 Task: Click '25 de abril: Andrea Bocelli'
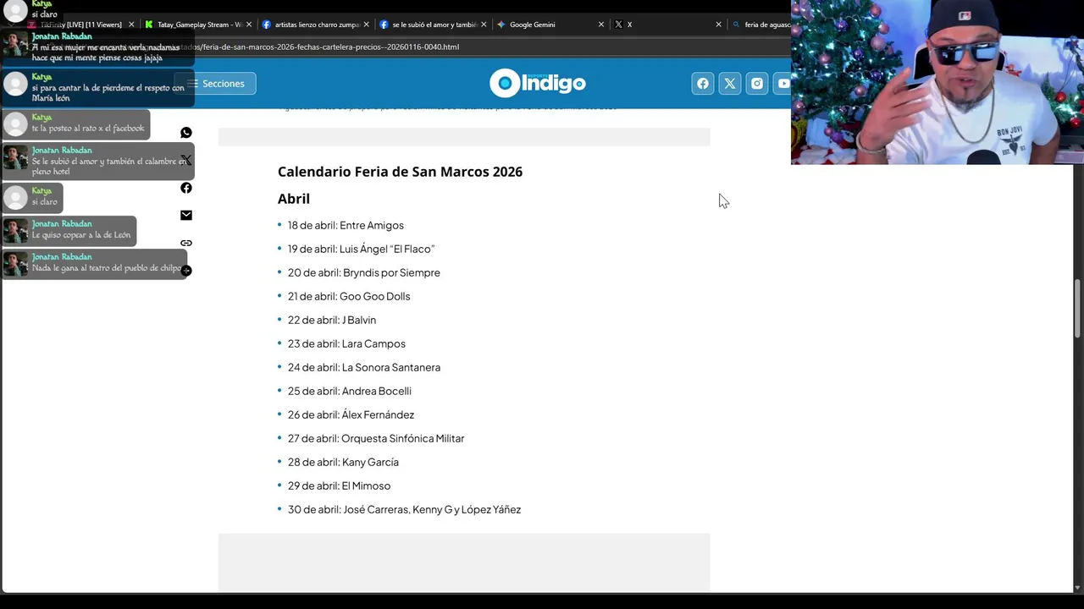(350, 391)
